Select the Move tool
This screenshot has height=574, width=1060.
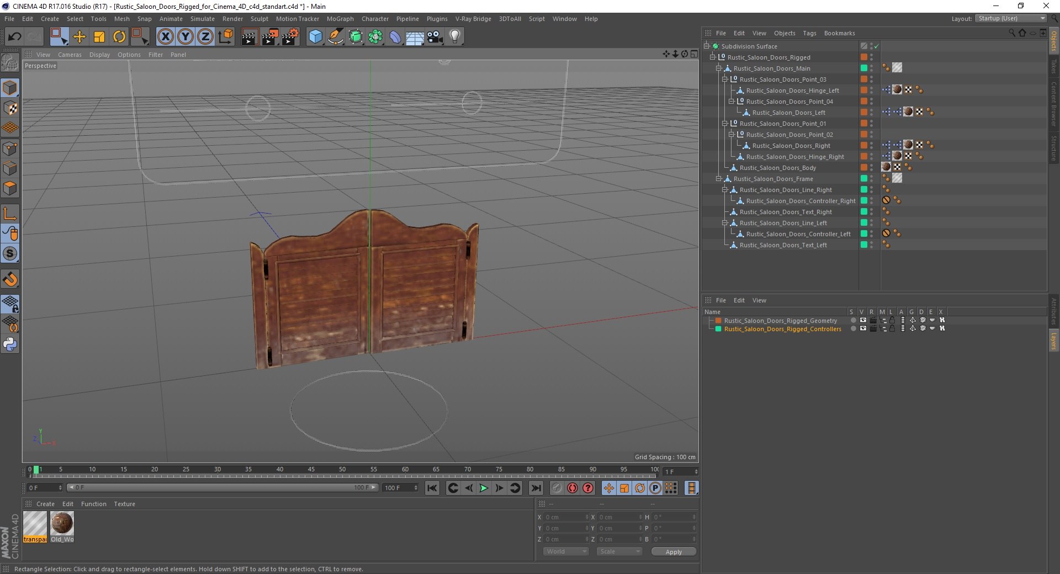coord(79,37)
